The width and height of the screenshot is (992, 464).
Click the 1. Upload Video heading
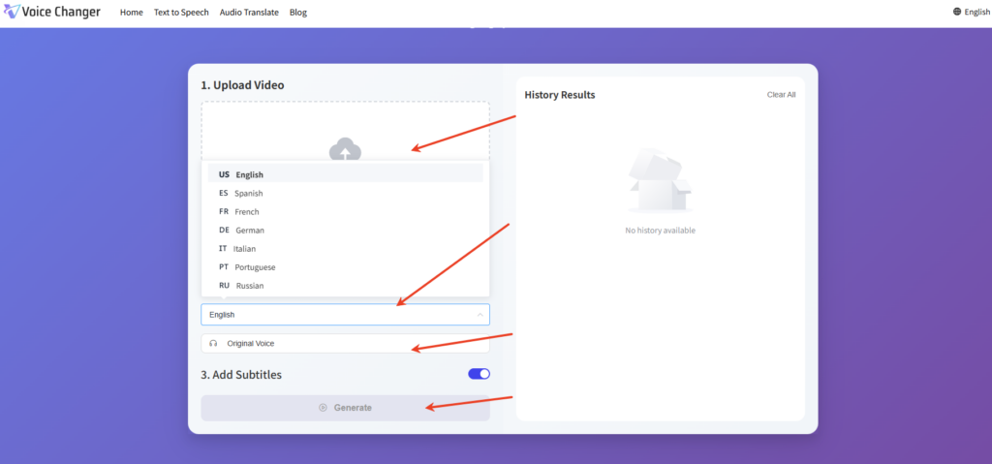coord(242,85)
